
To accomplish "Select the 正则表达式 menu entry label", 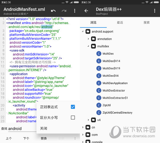I will 49,107.
